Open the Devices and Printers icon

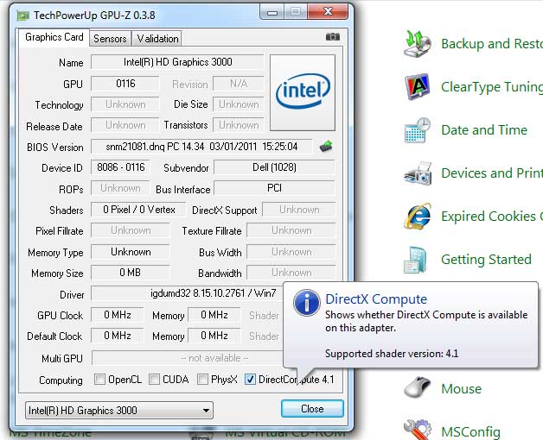418,173
